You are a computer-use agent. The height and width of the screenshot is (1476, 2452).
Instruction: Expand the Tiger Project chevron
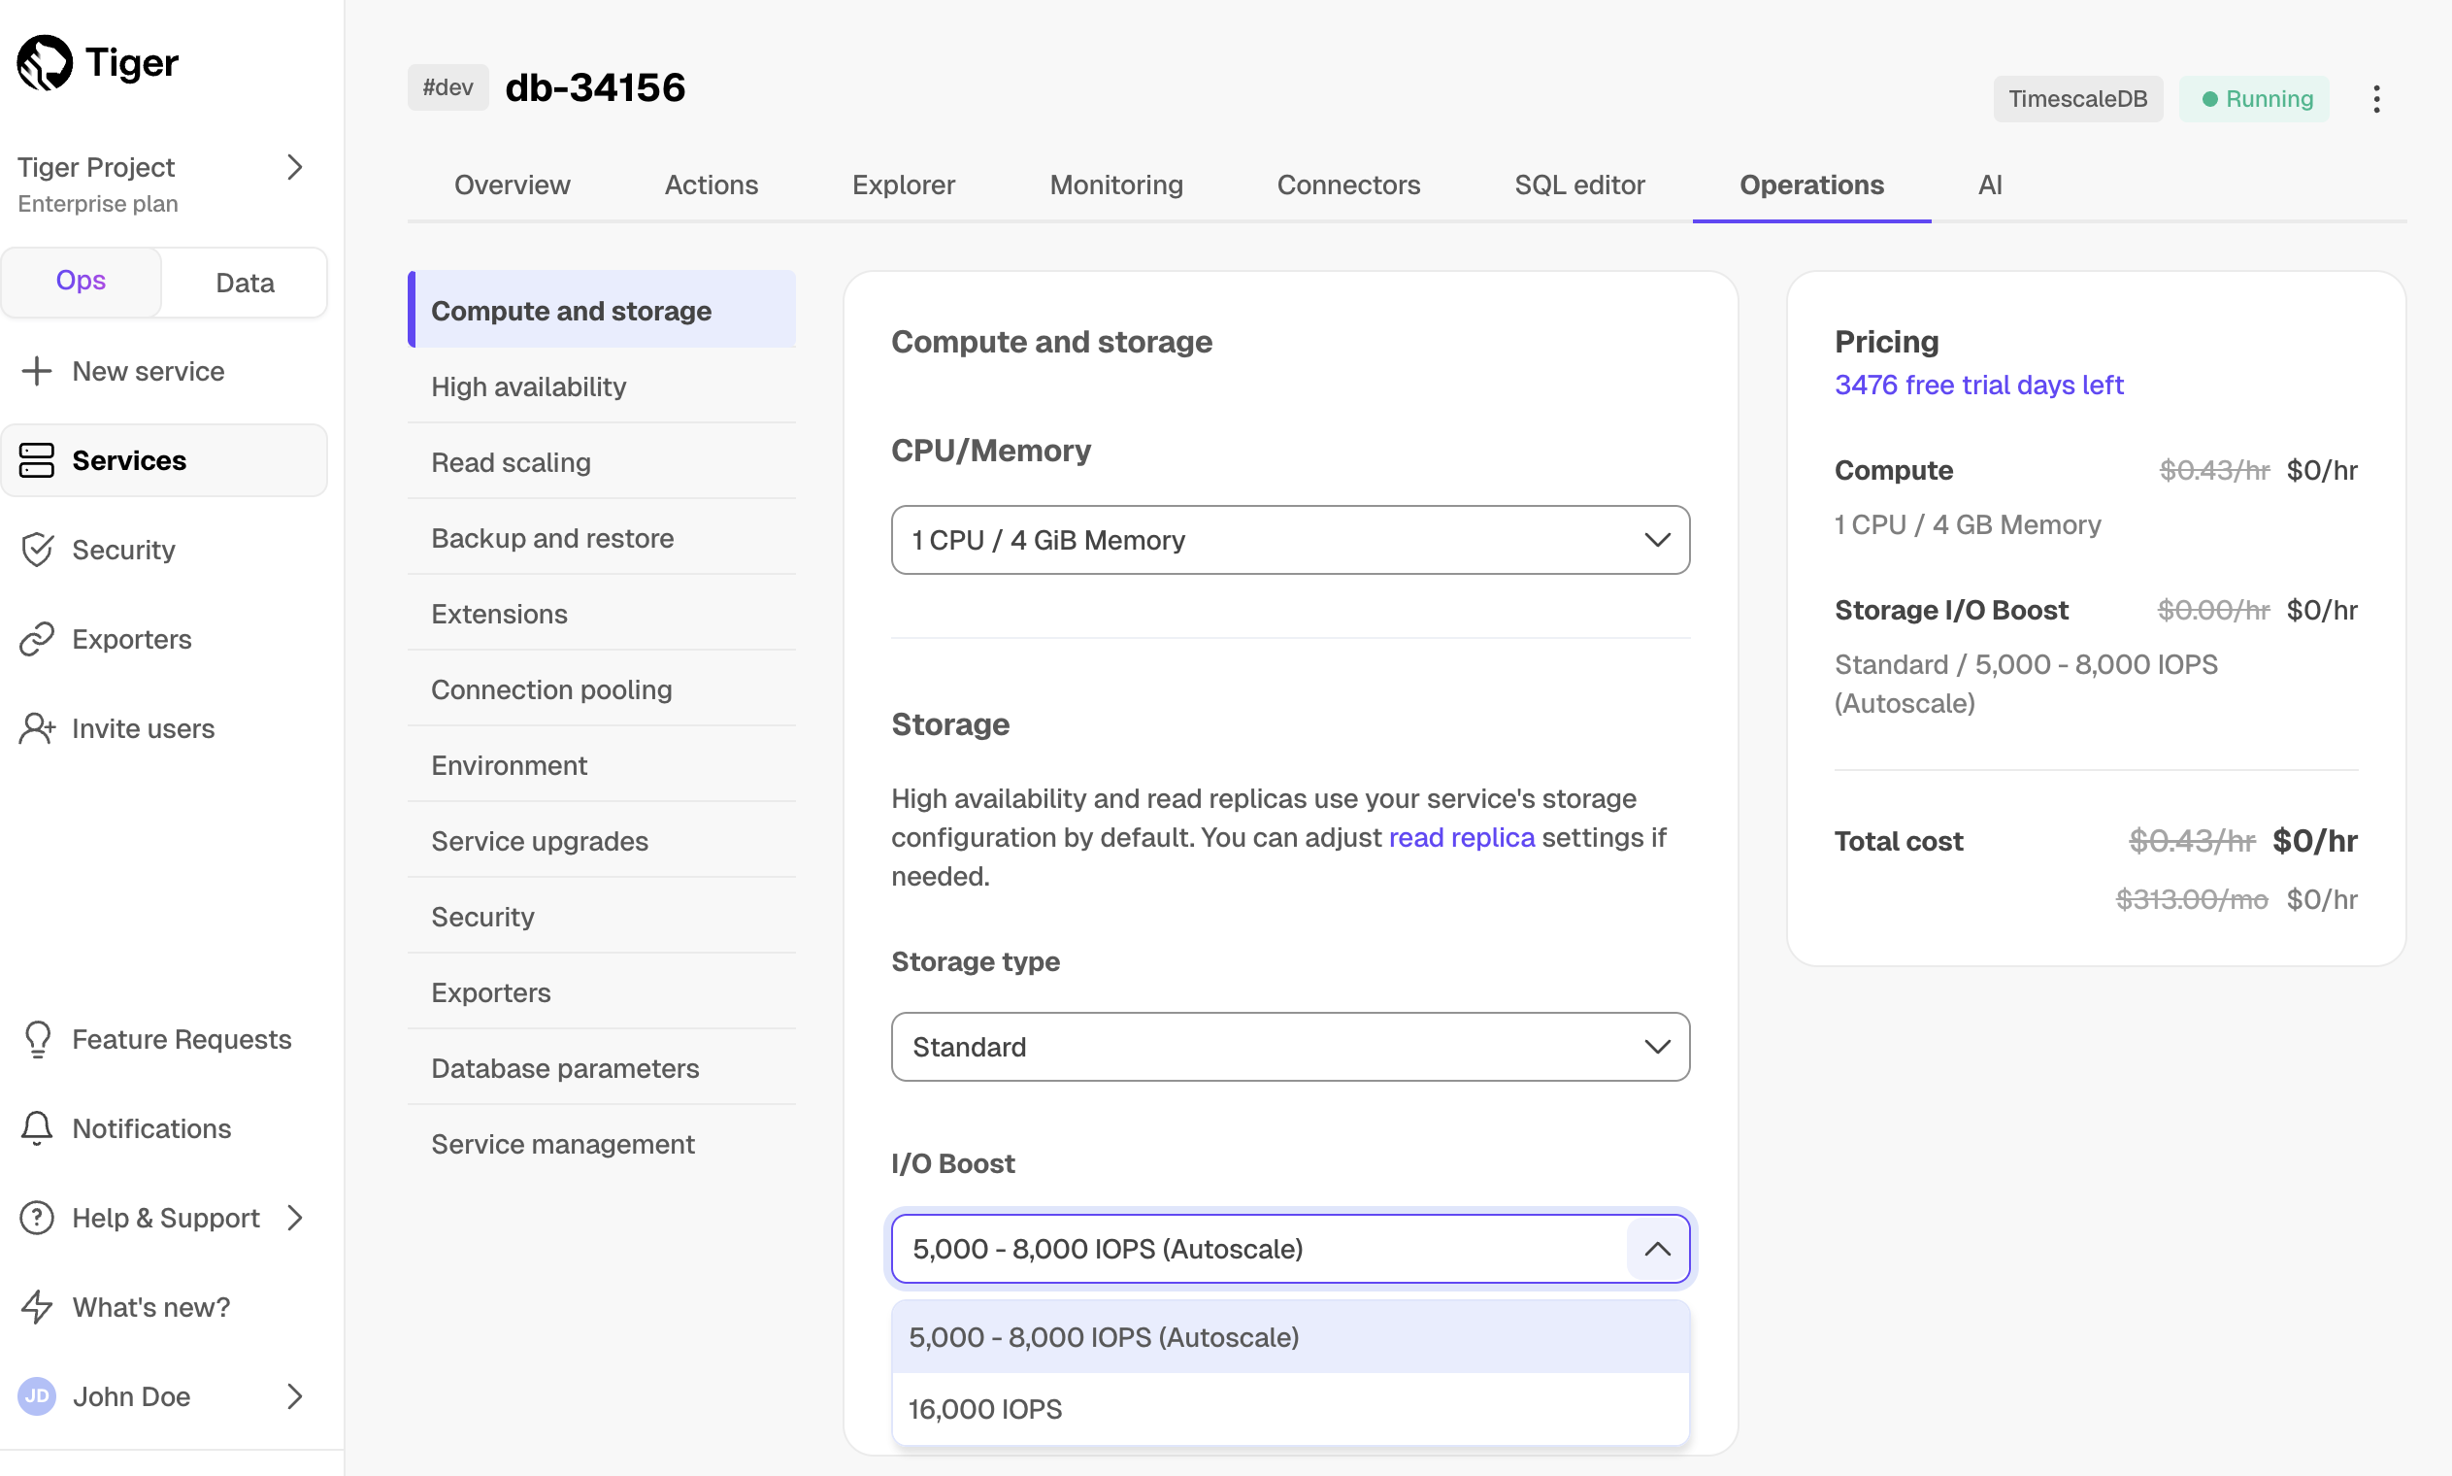(x=294, y=167)
